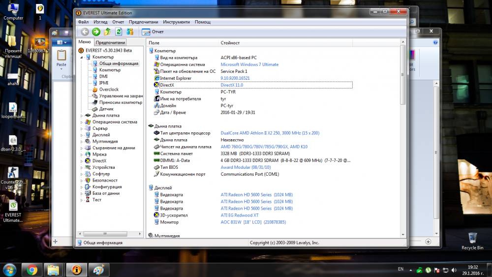This screenshot has height=277, width=492.
Task: Click the Безопасност shield icon
Action: (x=88, y=181)
